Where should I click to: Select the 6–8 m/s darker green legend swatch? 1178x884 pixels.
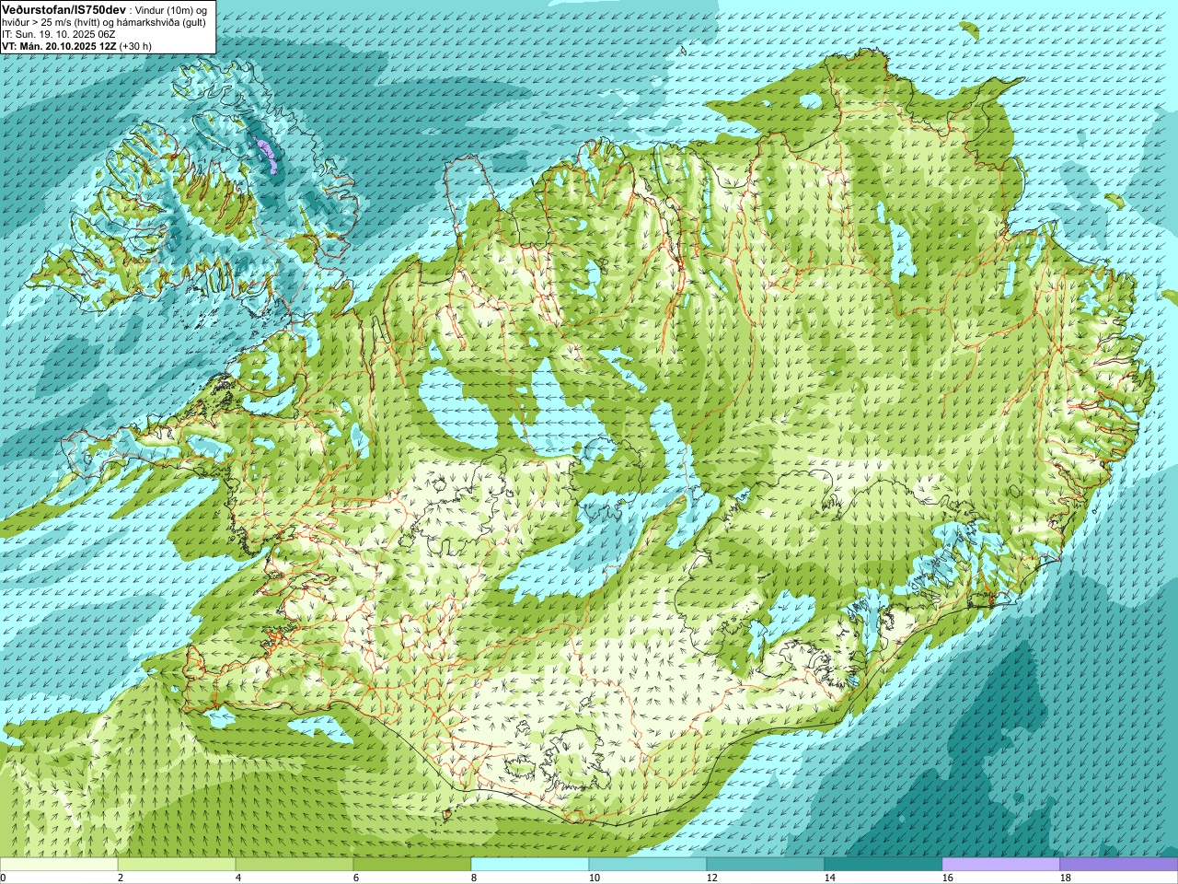coord(412,865)
